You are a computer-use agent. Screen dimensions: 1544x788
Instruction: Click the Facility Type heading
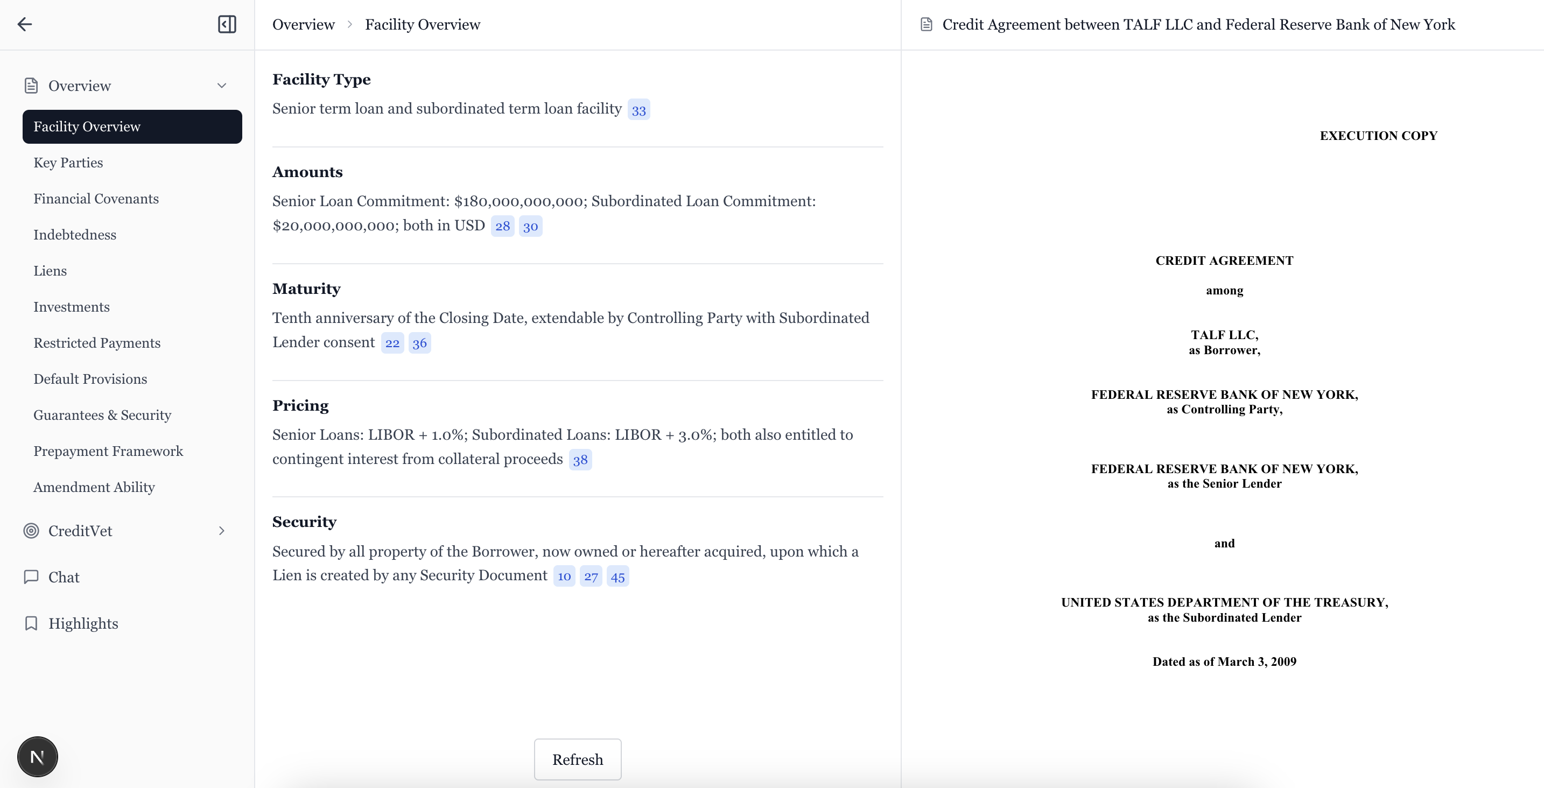[321, 79]
